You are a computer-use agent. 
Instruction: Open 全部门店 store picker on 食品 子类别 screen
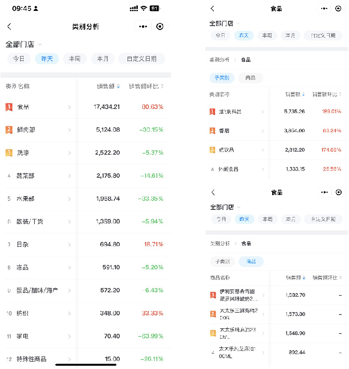tap(225, 24)
